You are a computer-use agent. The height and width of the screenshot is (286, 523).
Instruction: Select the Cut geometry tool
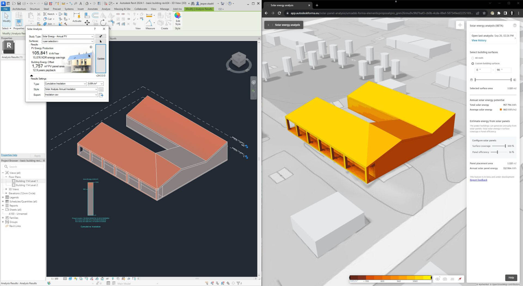click(x=47, y=19)
